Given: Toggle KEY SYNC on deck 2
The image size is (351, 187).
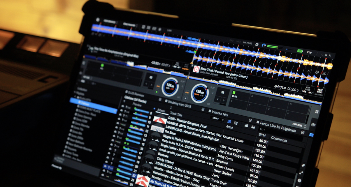Looking at the screenshot, I should click(308, 88).
